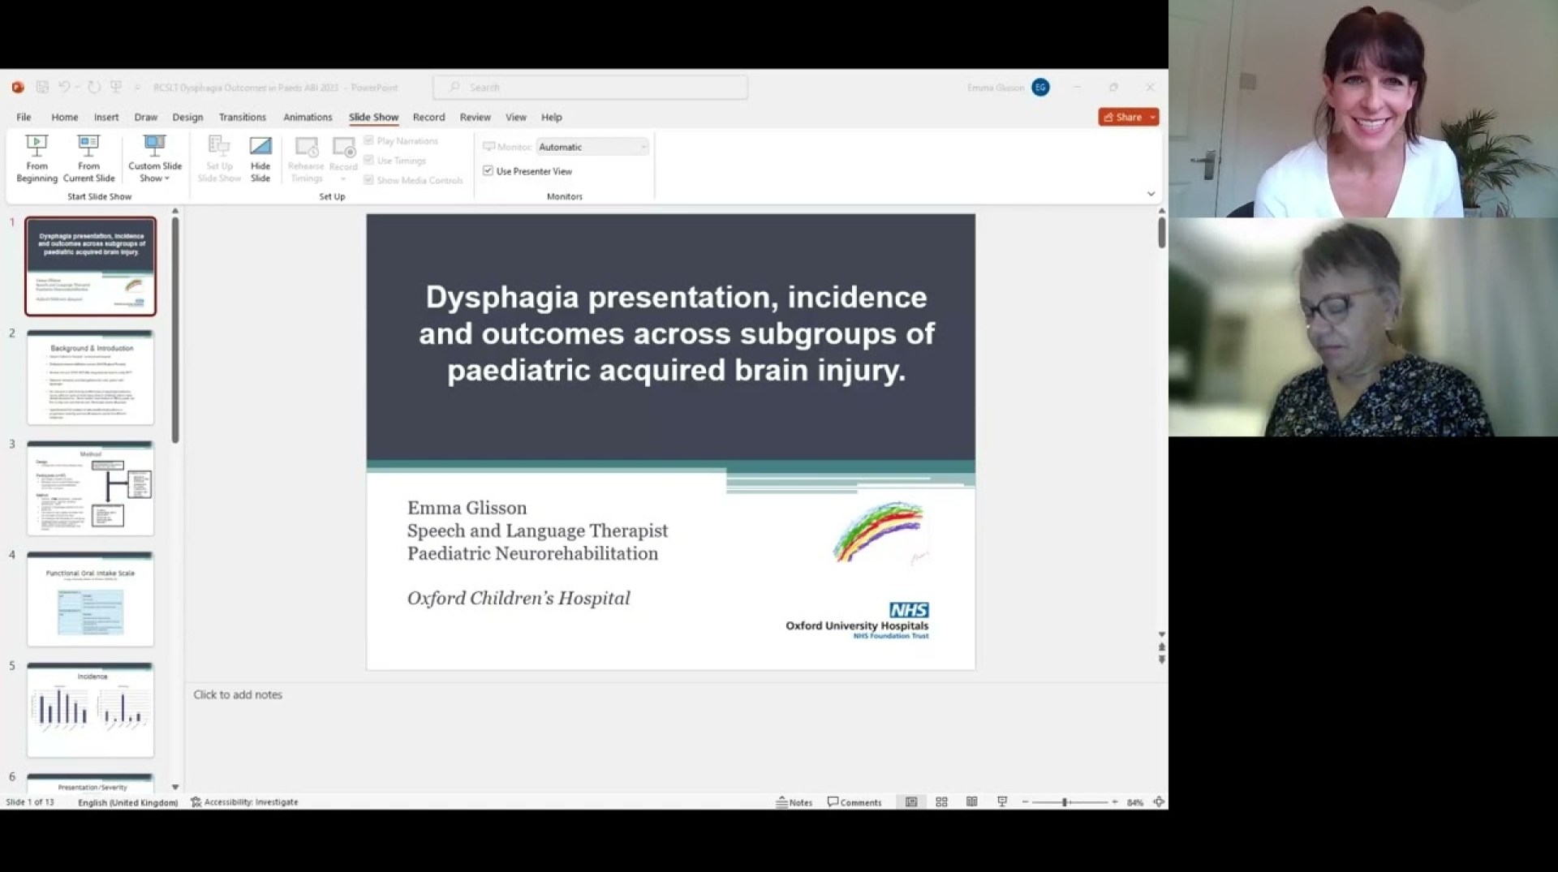Open Customize Quick Access Toolbar dropdown
Viewport: 1558px width, 872px height.
[137, 87]
